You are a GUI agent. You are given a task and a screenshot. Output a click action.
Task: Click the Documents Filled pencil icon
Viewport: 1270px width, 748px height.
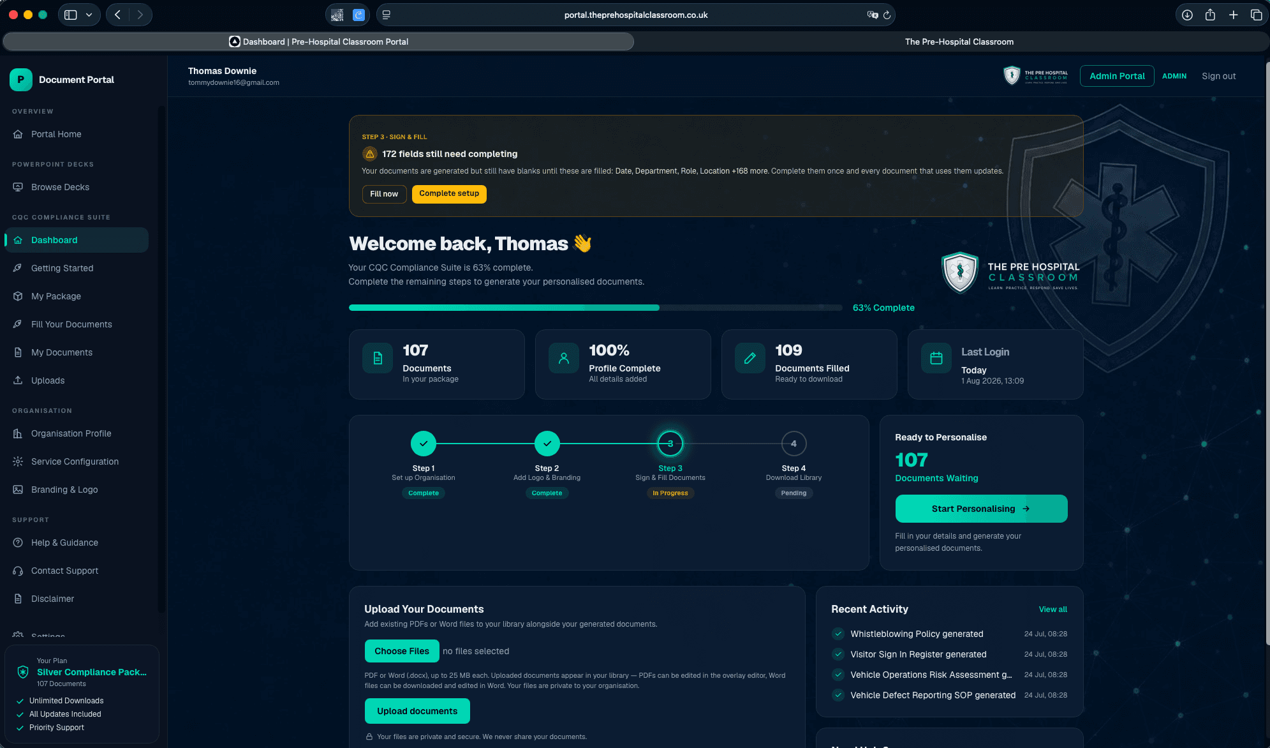coord(750,358)
